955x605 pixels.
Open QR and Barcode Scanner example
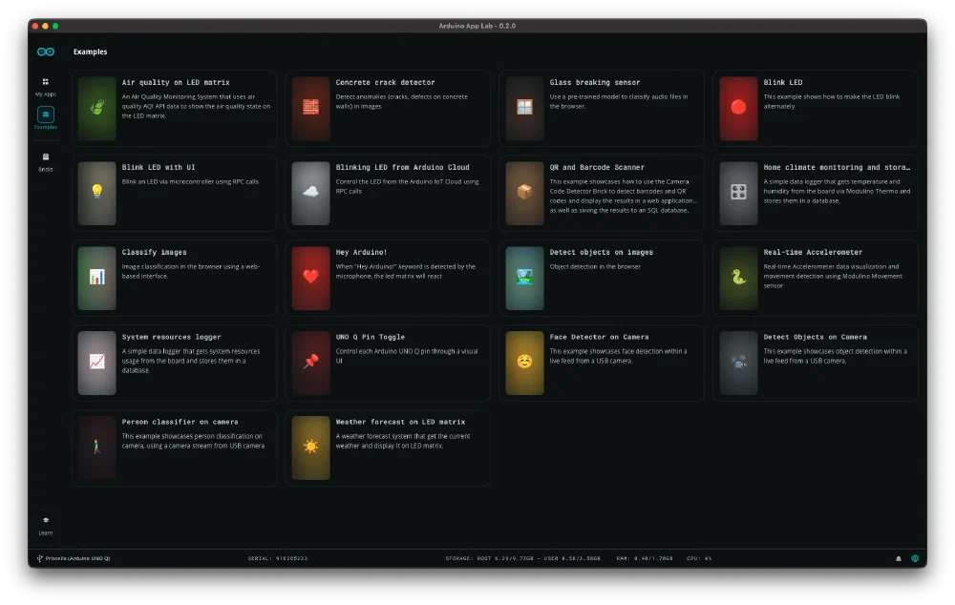coord(602,193)
